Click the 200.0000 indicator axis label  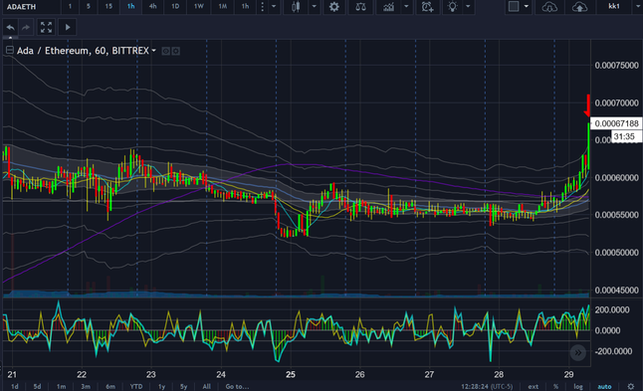point(612,309)
